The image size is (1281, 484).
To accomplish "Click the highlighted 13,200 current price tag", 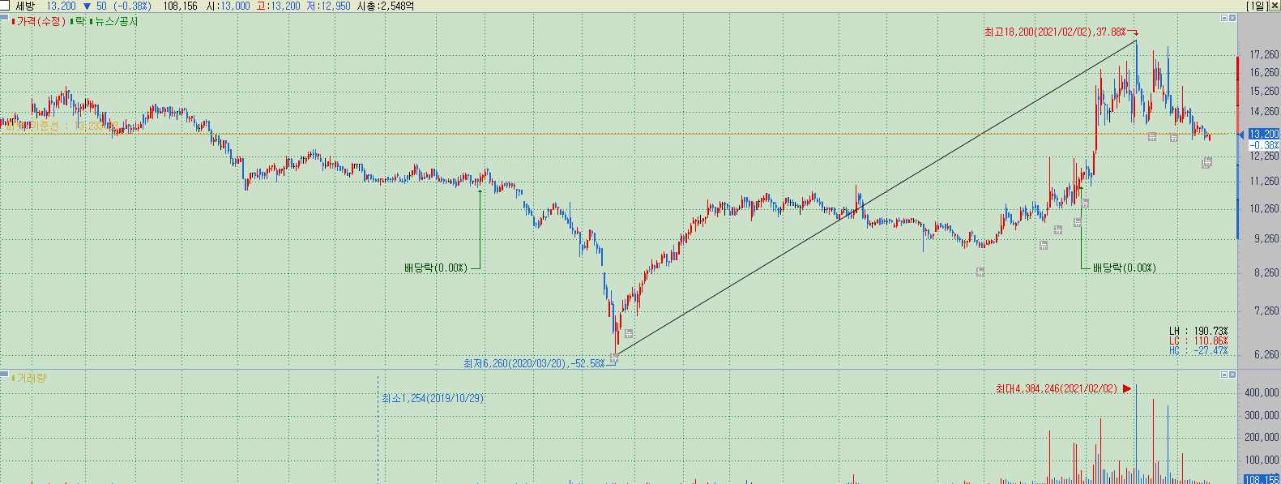I will pyautogui.click(x=1264, y=134).
